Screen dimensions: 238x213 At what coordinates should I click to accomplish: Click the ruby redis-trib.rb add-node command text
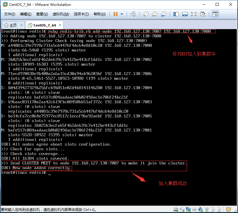129,31
